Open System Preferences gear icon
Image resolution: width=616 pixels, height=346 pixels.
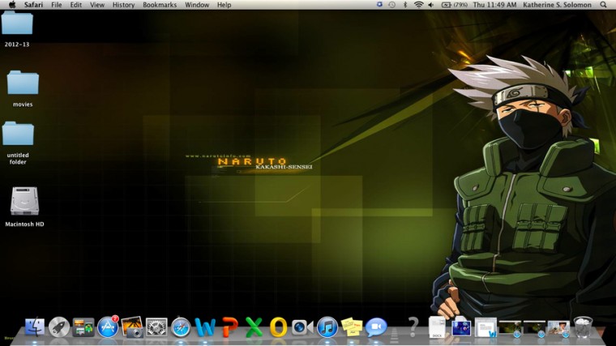[156, 327]
